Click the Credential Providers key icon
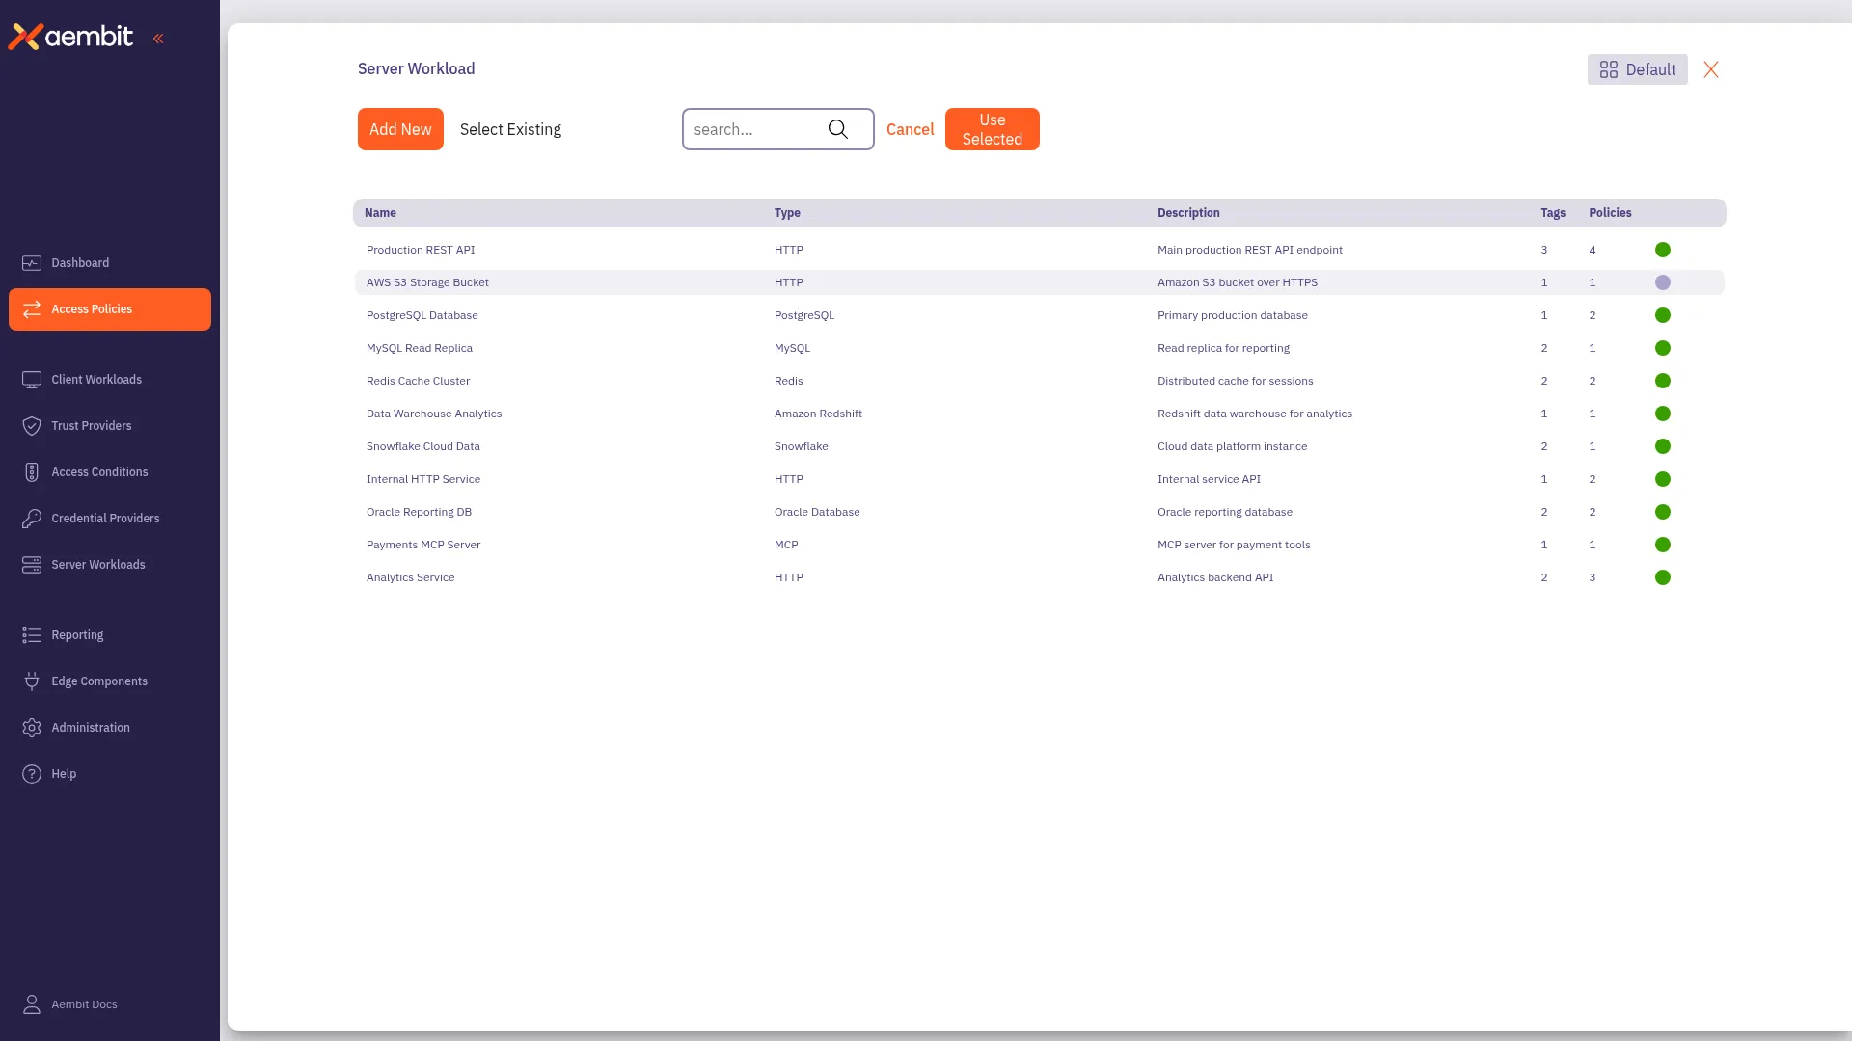 tap(32, 519)
